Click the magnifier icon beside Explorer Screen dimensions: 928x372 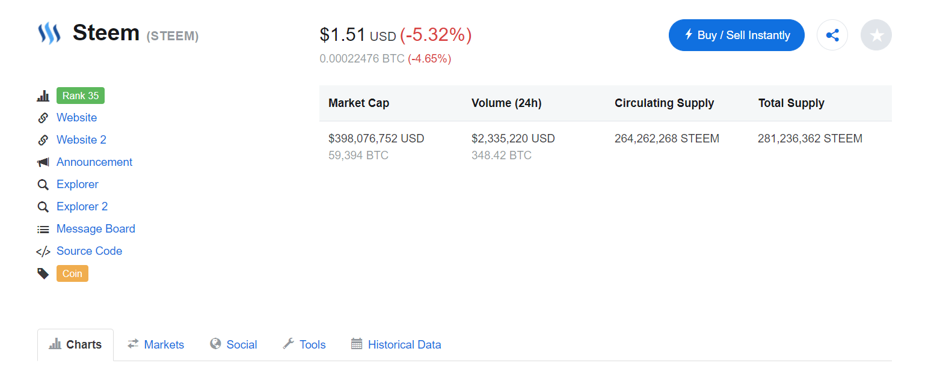click(43, 184)
